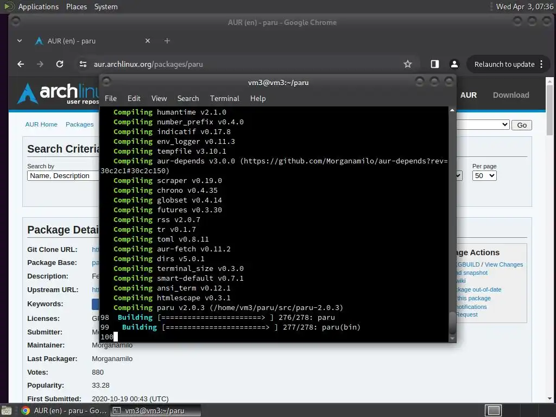556x417 pixels.
Task: Open the terminal Search menu
Action: pos(188,99)
